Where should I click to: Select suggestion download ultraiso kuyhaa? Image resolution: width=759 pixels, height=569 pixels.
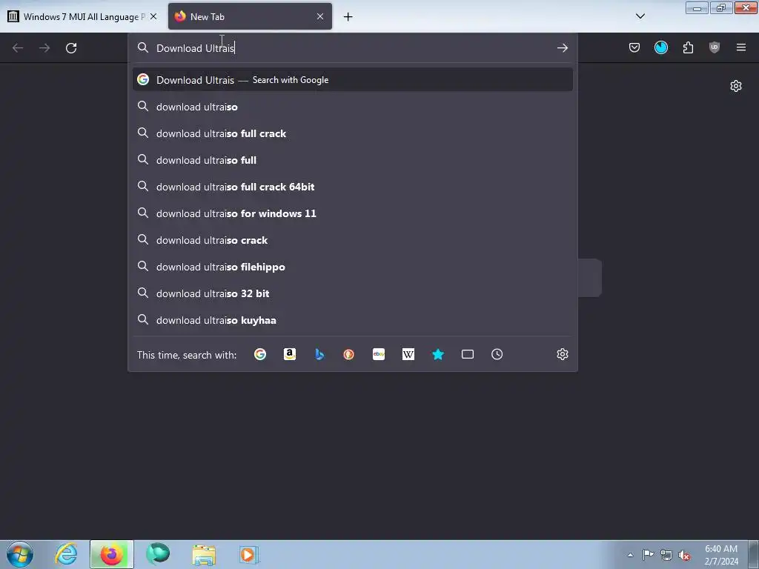pos(352,320)
